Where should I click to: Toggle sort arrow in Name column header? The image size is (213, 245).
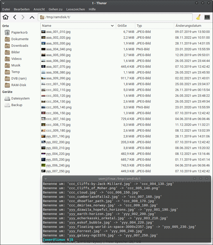[x=112, y=26]
